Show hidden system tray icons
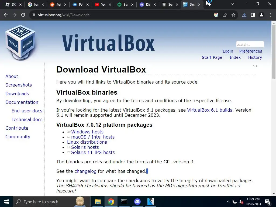 (228, 202)
